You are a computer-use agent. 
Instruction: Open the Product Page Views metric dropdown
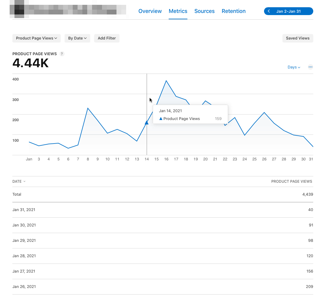[36, 38]
